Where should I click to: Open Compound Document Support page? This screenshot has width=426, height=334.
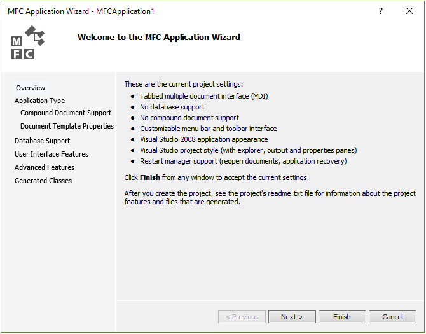pyautogui.click(x=65, y=113)
